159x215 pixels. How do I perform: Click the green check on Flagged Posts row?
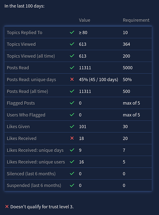point(72,103)
